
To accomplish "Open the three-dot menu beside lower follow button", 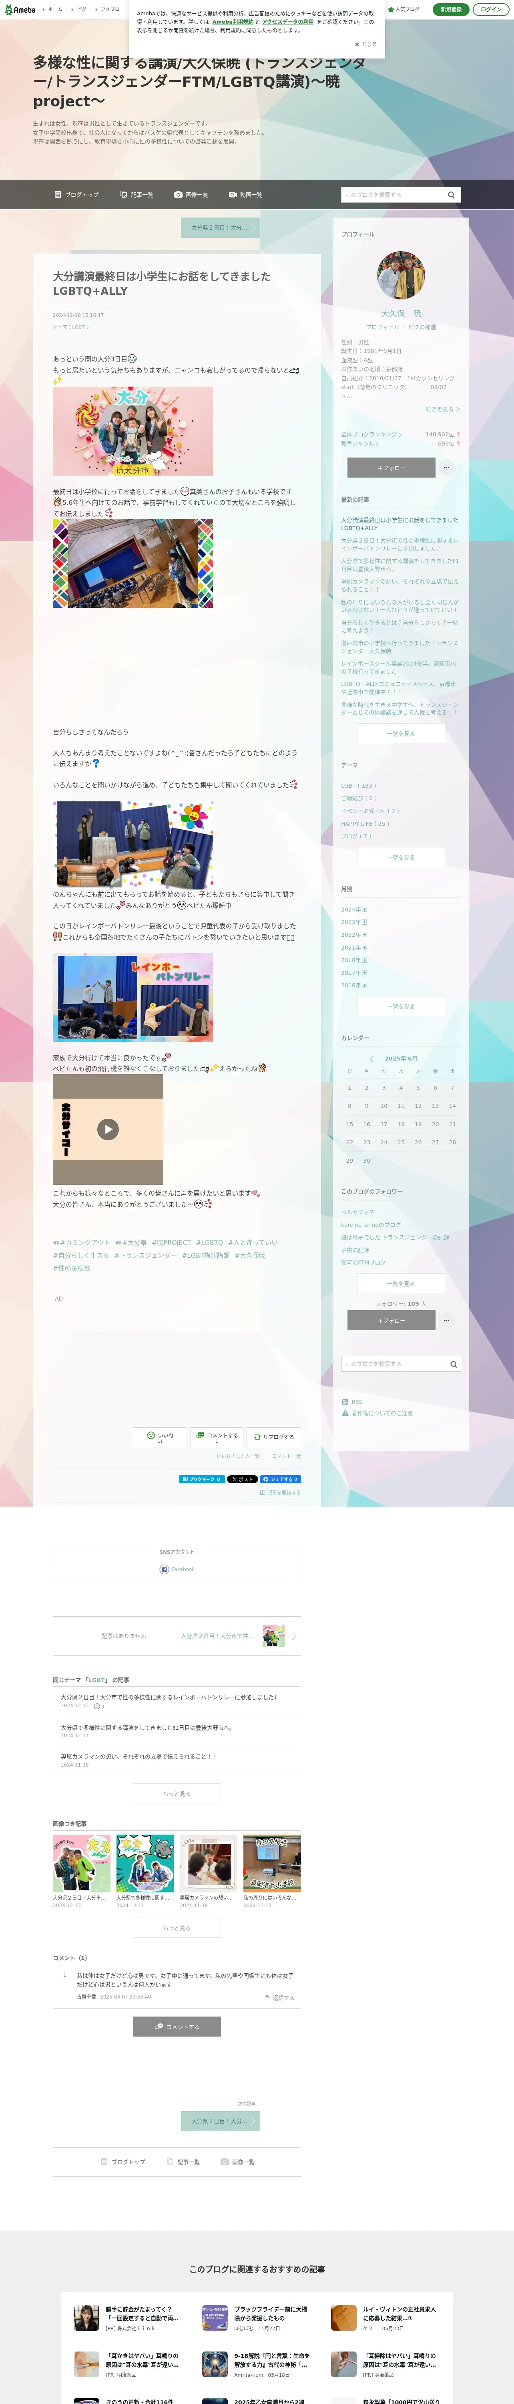I will (x=447, y=1321).
